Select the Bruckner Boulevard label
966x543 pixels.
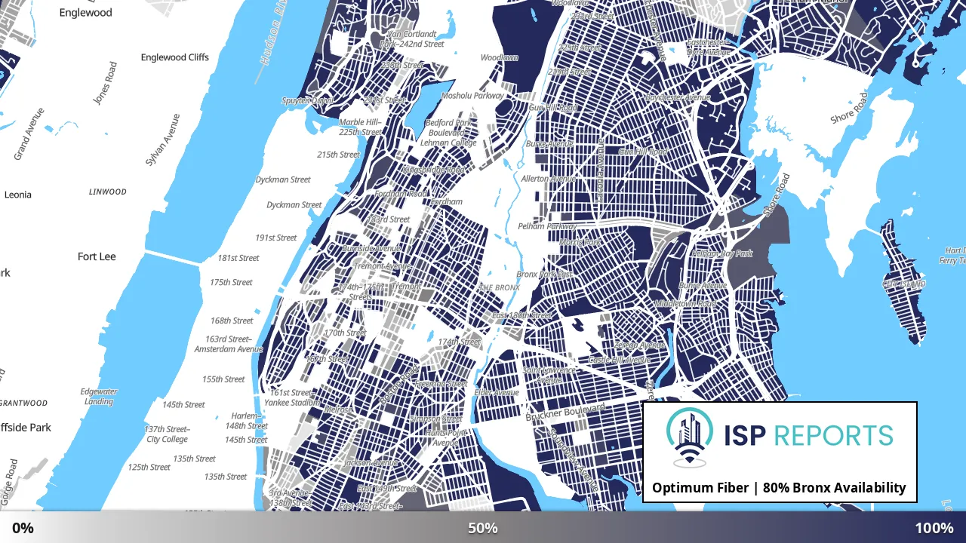(566, 412)
